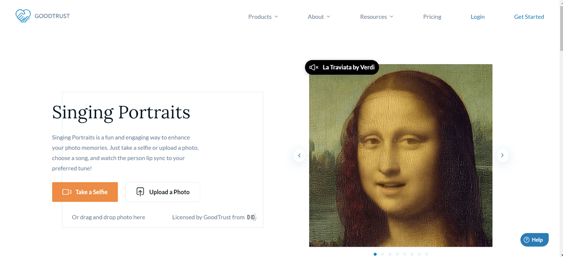Click the GoodTrust handshake heart logo
Image resolution: width=563 pixels, height=257 pixels.
click(x=23, y=16)
